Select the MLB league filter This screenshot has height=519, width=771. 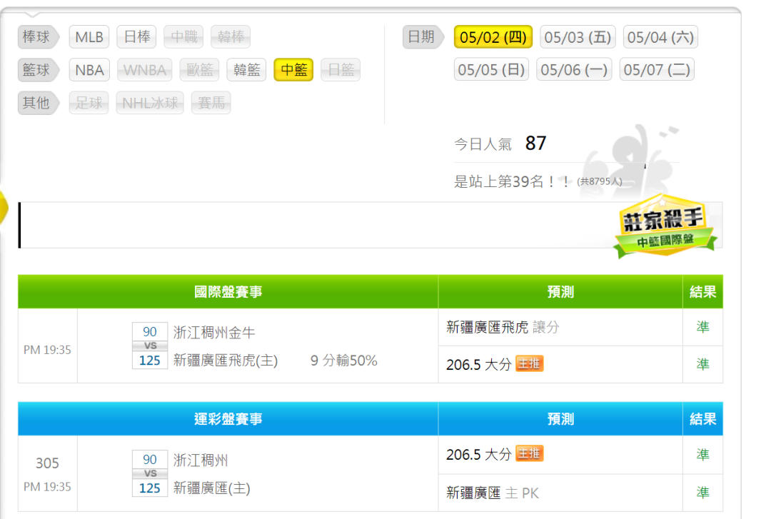89,37
